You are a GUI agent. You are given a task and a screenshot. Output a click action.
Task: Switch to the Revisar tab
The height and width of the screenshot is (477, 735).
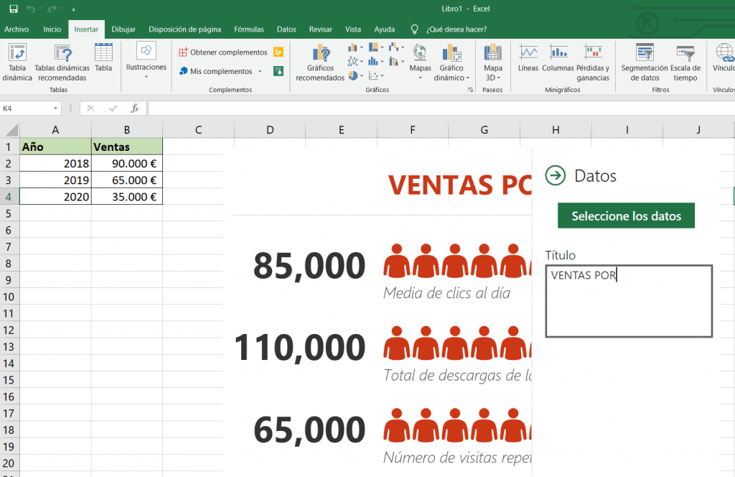[x=321, y=29]
